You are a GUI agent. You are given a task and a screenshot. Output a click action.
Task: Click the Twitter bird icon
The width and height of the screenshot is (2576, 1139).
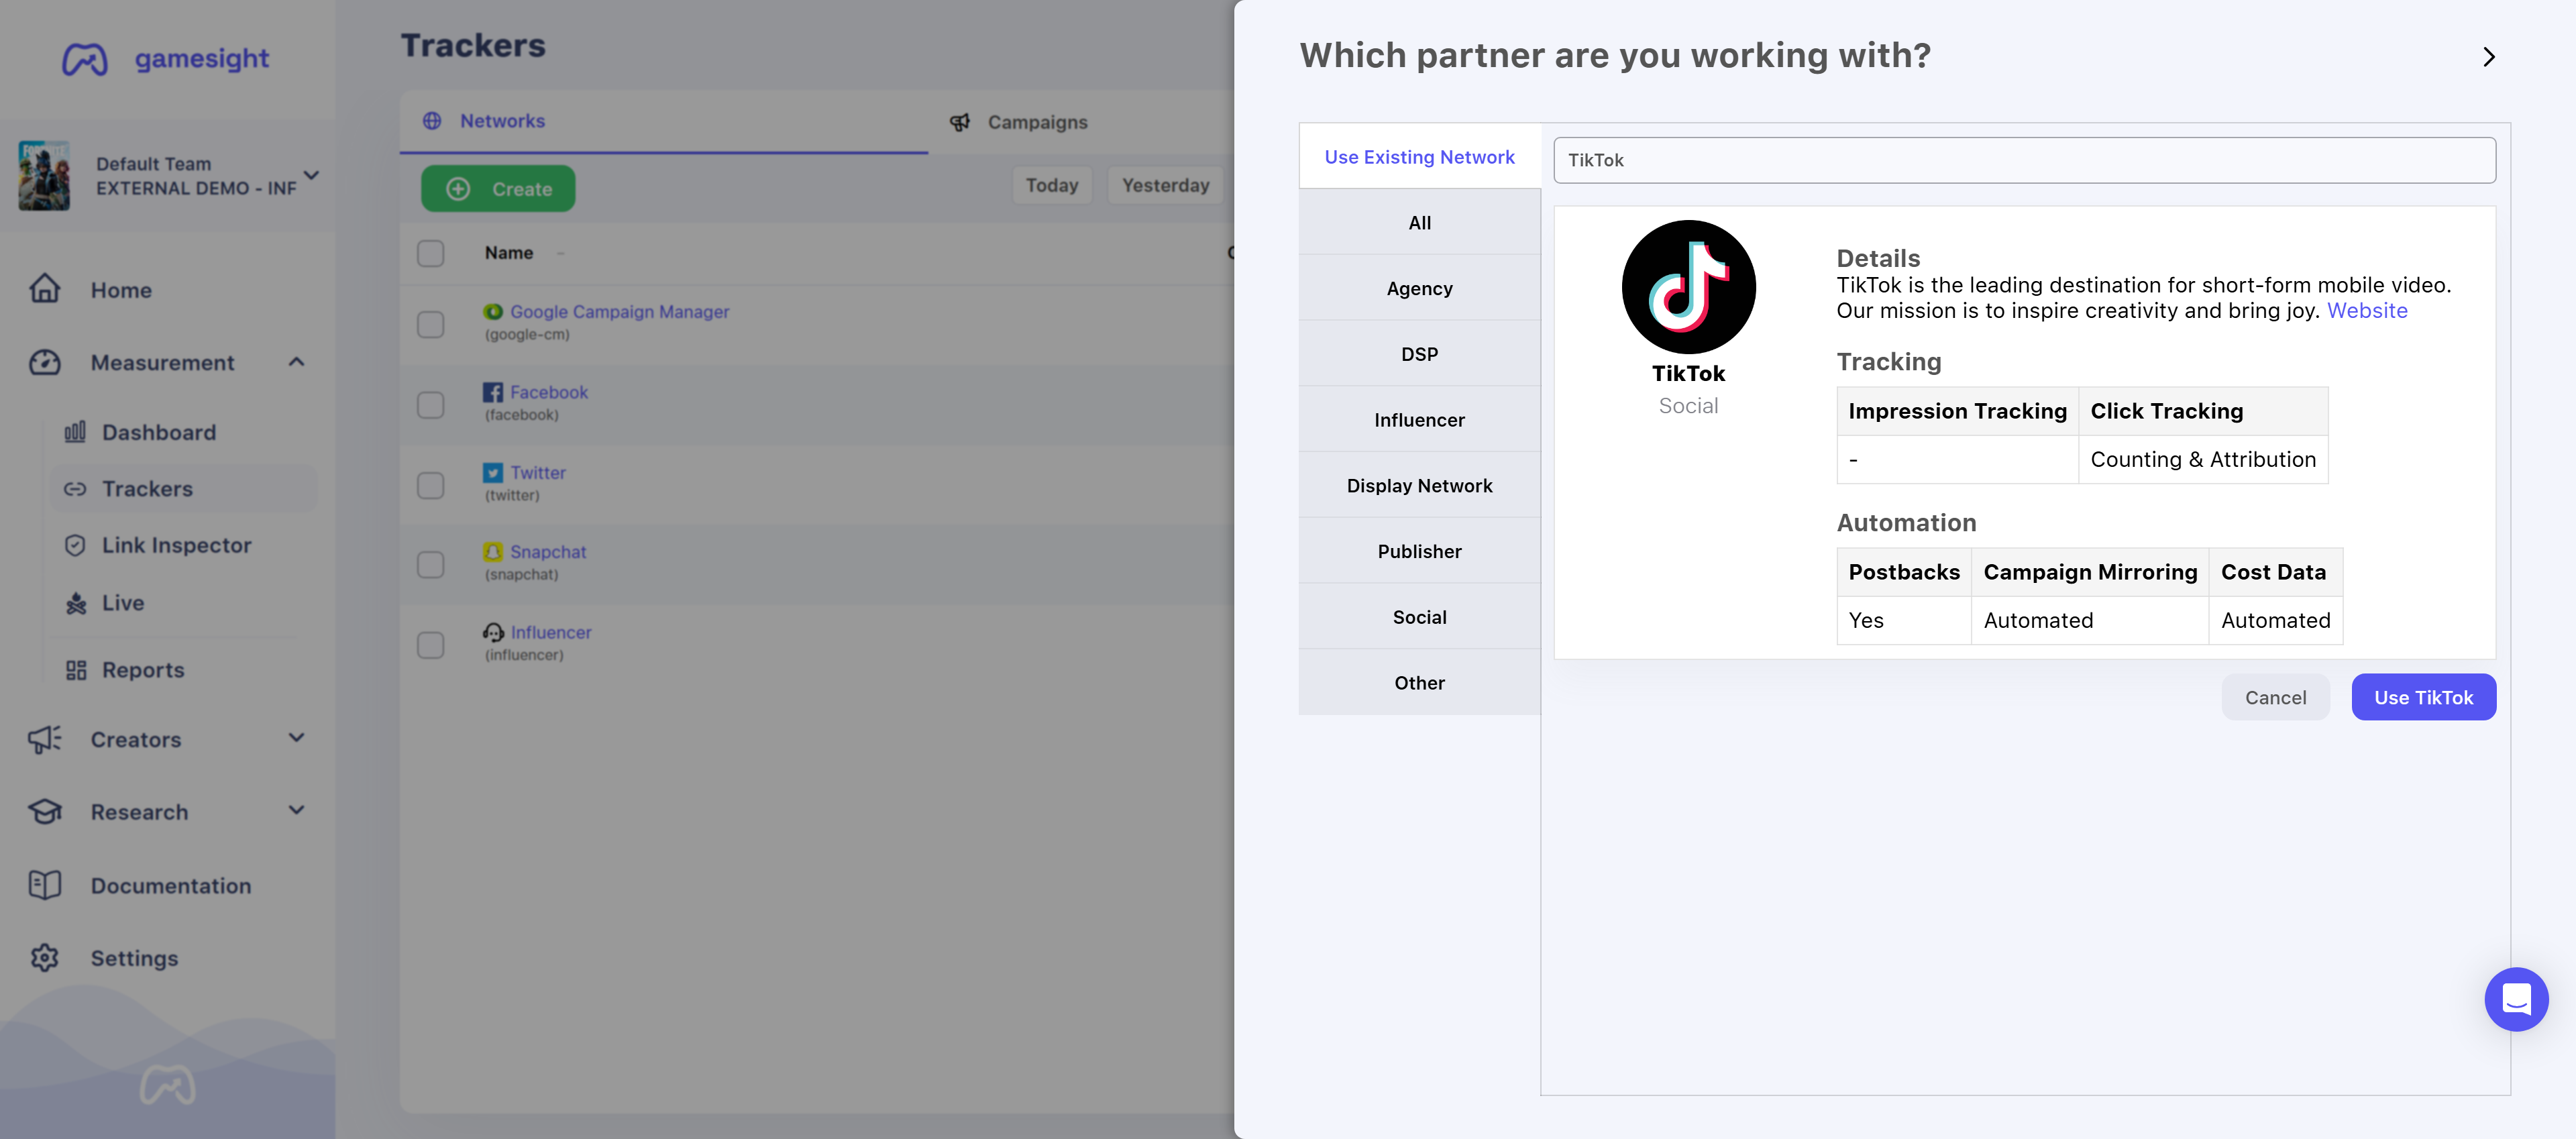493,473
